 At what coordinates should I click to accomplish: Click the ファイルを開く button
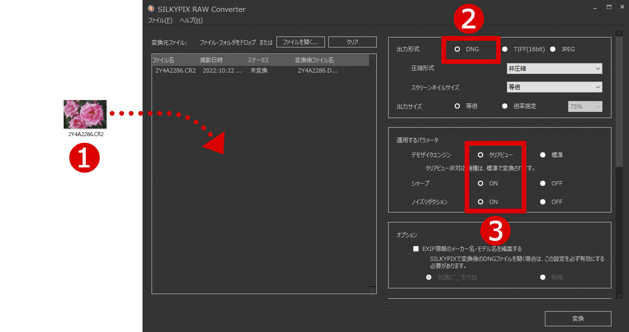[x=300, y=42]
